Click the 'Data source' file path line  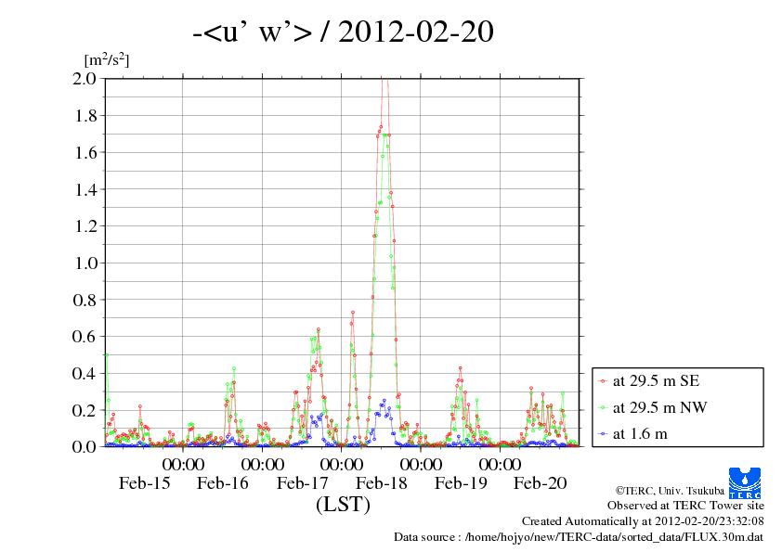[579, 537]
